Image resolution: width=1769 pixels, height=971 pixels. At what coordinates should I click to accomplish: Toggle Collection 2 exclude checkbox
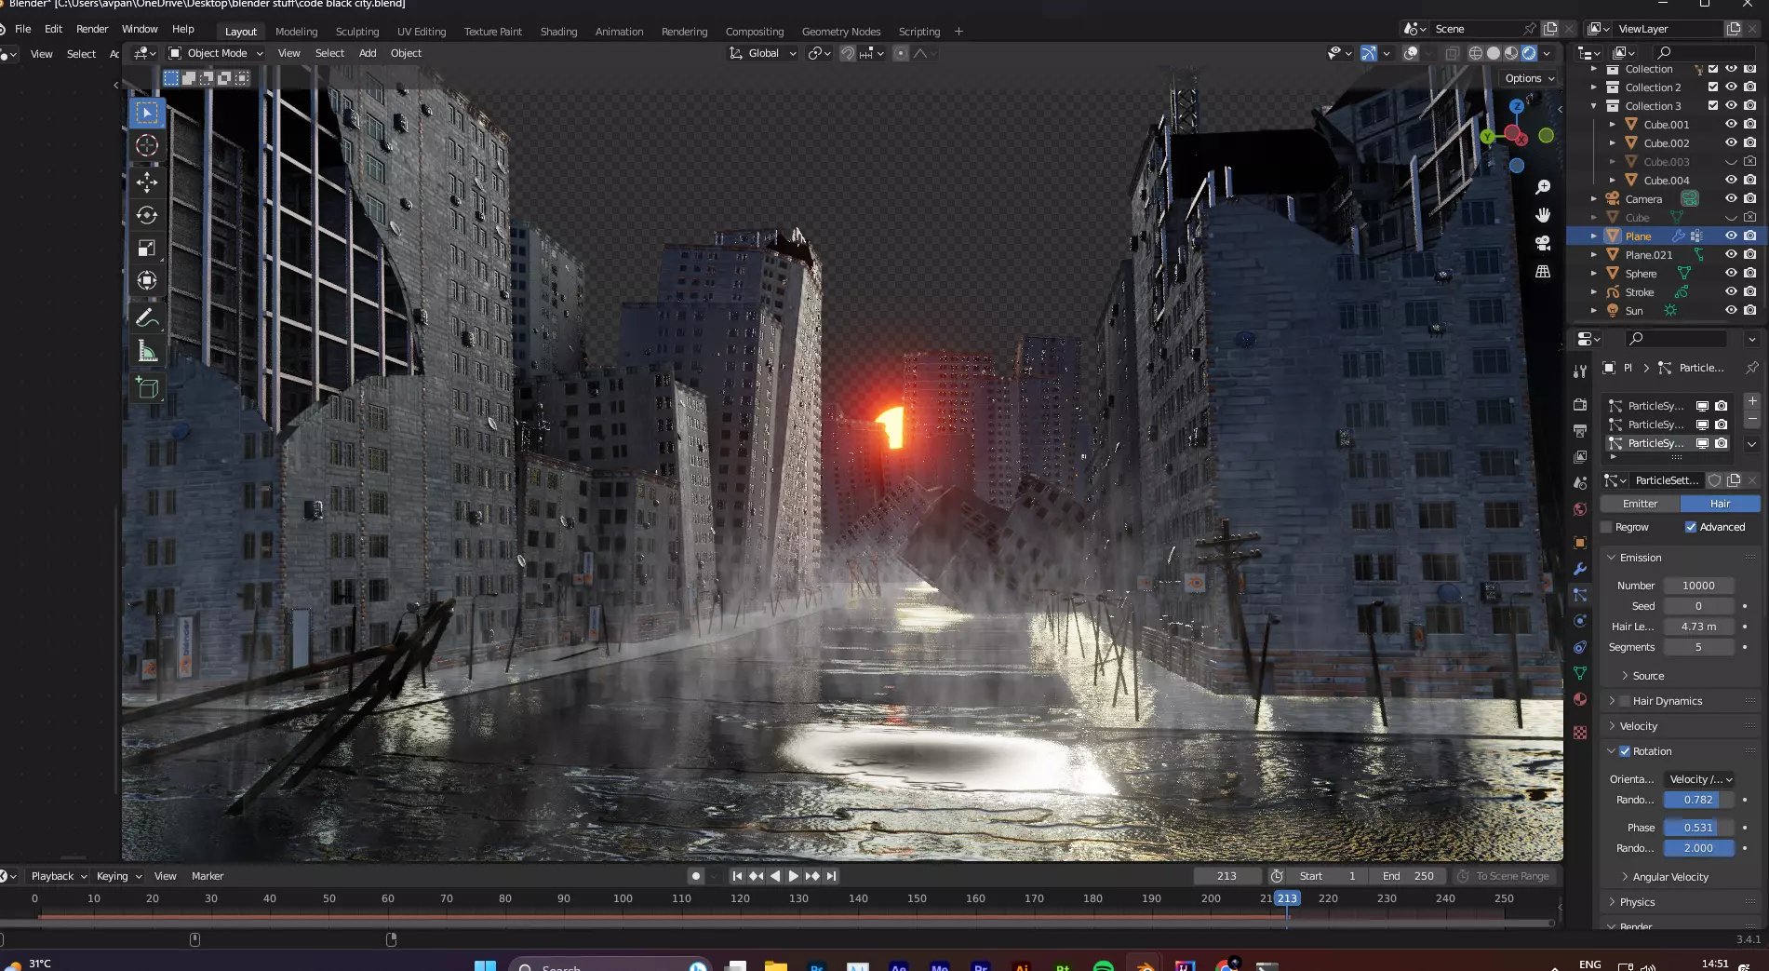[x=1713, y=87]
